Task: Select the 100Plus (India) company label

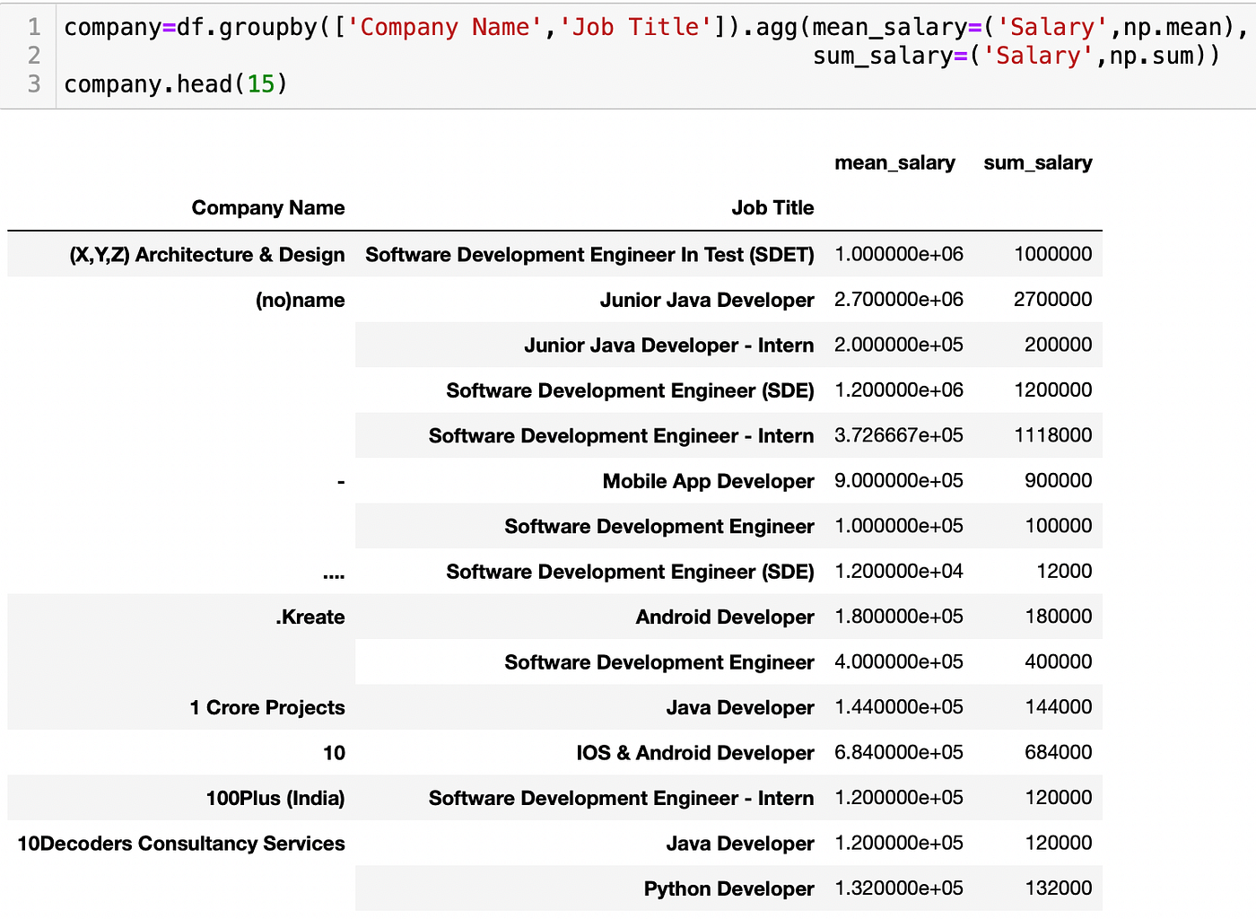Action: pos(275,799)
